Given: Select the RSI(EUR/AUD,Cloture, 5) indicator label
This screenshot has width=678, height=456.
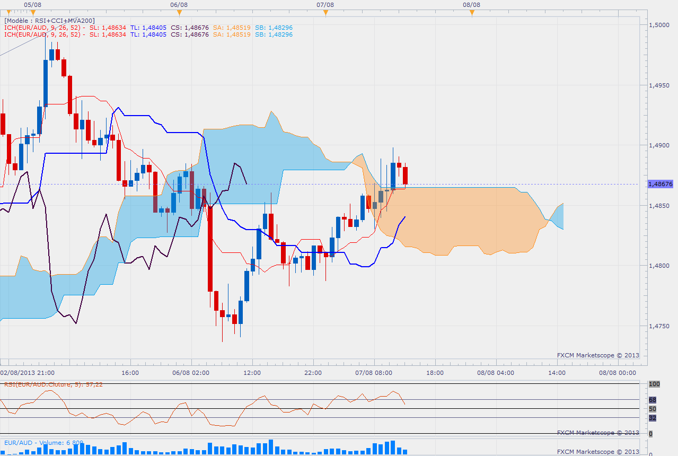Looking at the screenshot, I should tap(54, 384).
